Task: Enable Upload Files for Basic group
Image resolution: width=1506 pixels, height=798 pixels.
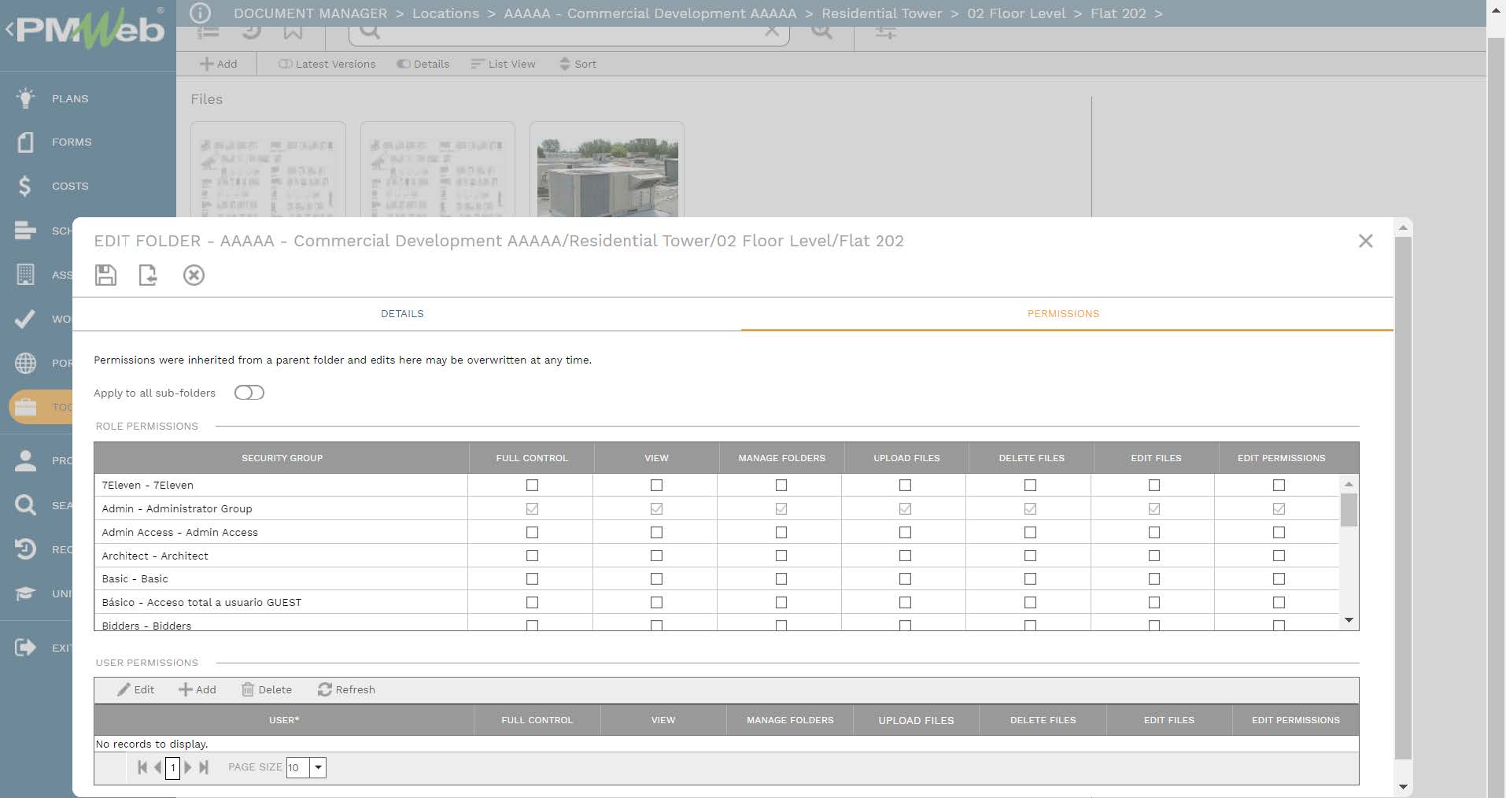Action: click(x=905, y=579)
